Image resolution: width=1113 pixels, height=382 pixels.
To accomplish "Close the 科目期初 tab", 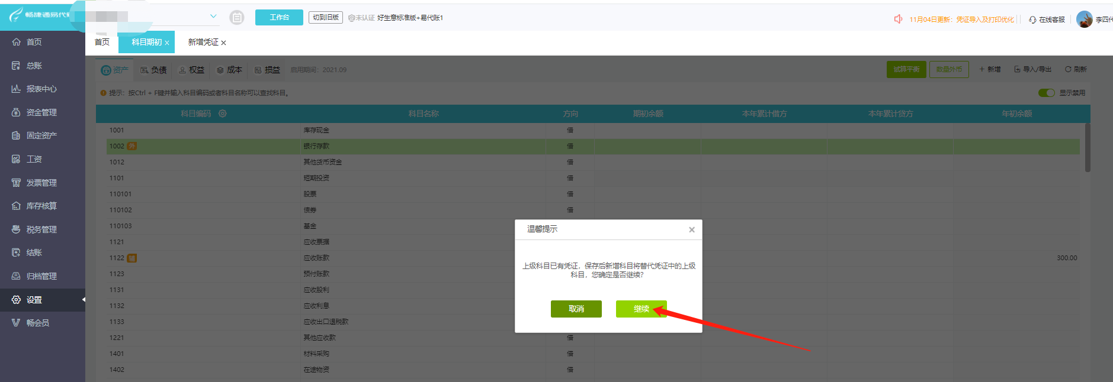I will pyautogui.click(x=167, y=43).
